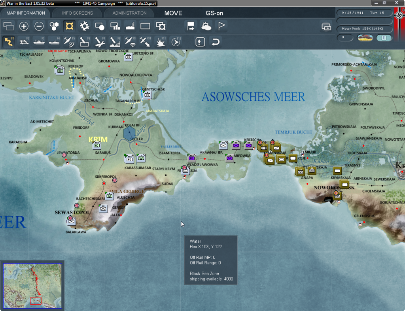
Task: Select the F10 air transfer icon
Action: [x=145, y=42]
